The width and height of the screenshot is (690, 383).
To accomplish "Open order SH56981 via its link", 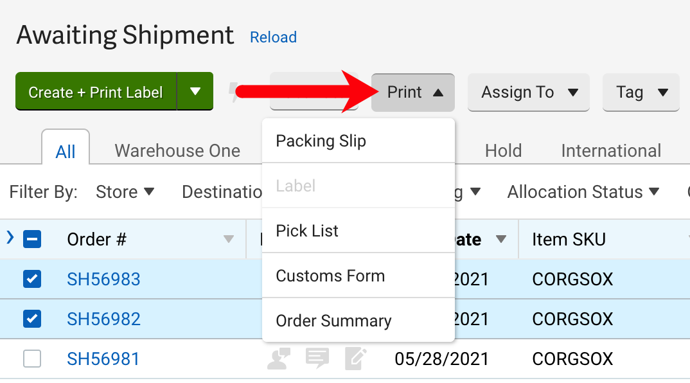I will [103, 359].
